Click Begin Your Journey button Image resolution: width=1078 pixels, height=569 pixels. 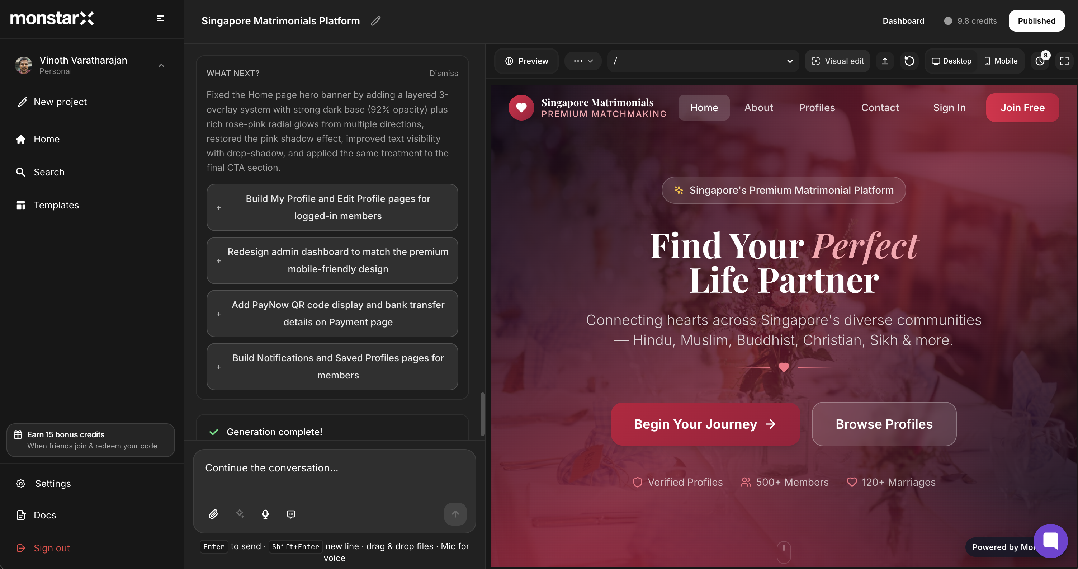[705, 424]
